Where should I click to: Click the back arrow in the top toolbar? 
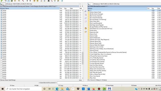[x=27, y=1]
